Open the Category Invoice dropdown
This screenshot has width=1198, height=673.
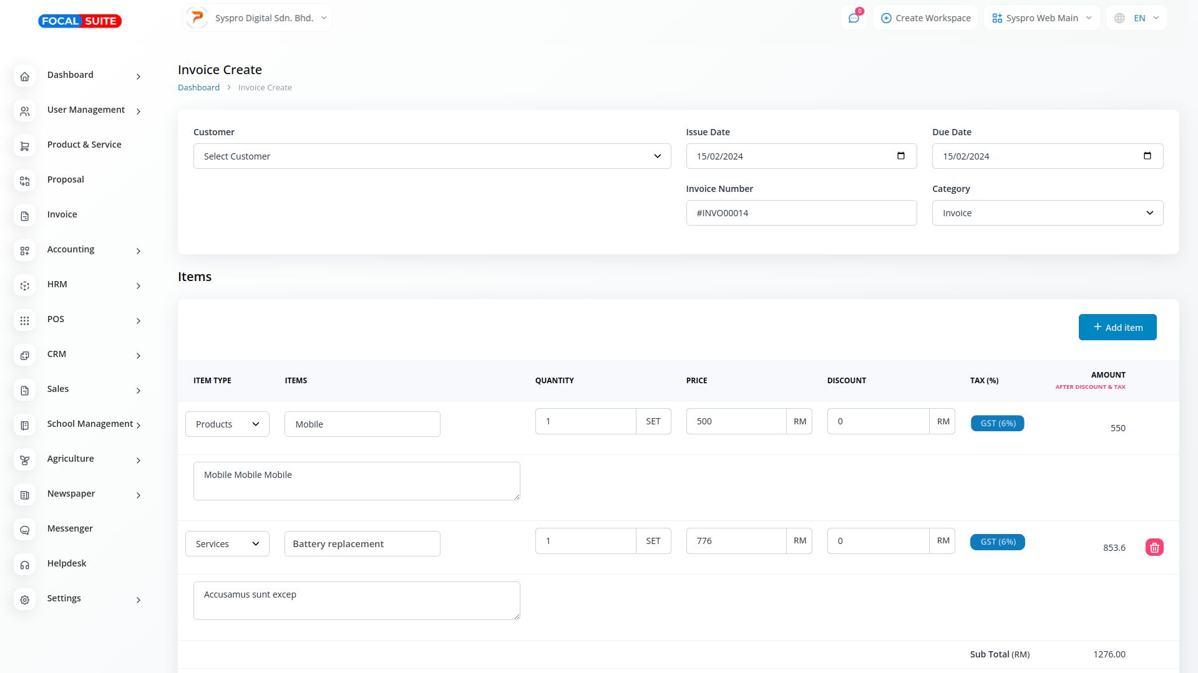click(x=1047, y=213)
